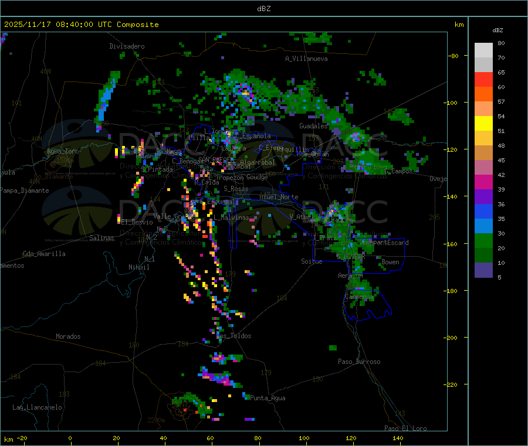Screen dimensions: 528x446
Task: Click the yellow 51-54 dBZ legend swatch
Action: (x=483, y=124)
